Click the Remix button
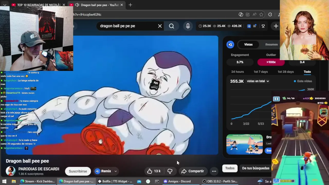This screenshot has height=185, width=329. coord(103,171)
